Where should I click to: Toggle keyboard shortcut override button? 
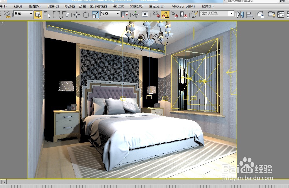coord(145,14)
